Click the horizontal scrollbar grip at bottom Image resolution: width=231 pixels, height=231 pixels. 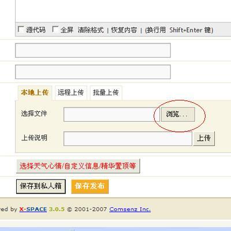pos(72,229)
